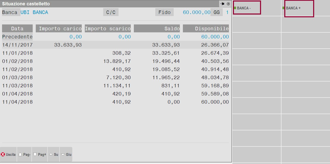Select the UBI BANCA bank field

coord(34,12)
